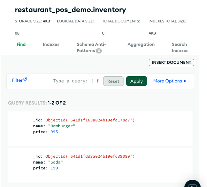Click the price value 995
The height and width of the screenshot is (187, 207).
point(54,132)
